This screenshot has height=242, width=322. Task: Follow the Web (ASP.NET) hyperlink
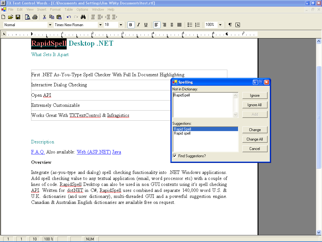(x=93, y=152)
